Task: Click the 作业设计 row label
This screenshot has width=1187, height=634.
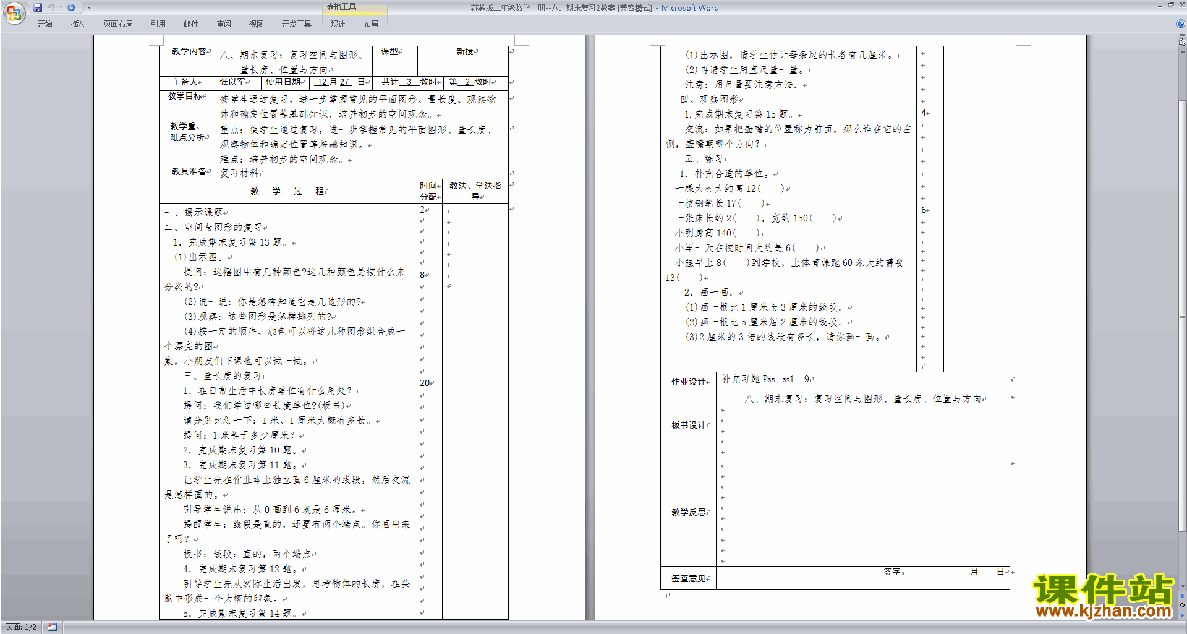Action: click(689, 382)
